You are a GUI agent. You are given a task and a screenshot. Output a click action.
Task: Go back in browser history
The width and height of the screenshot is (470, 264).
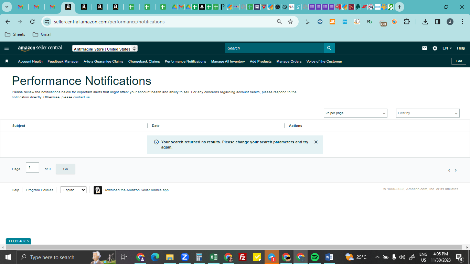[x=8, y=22]
